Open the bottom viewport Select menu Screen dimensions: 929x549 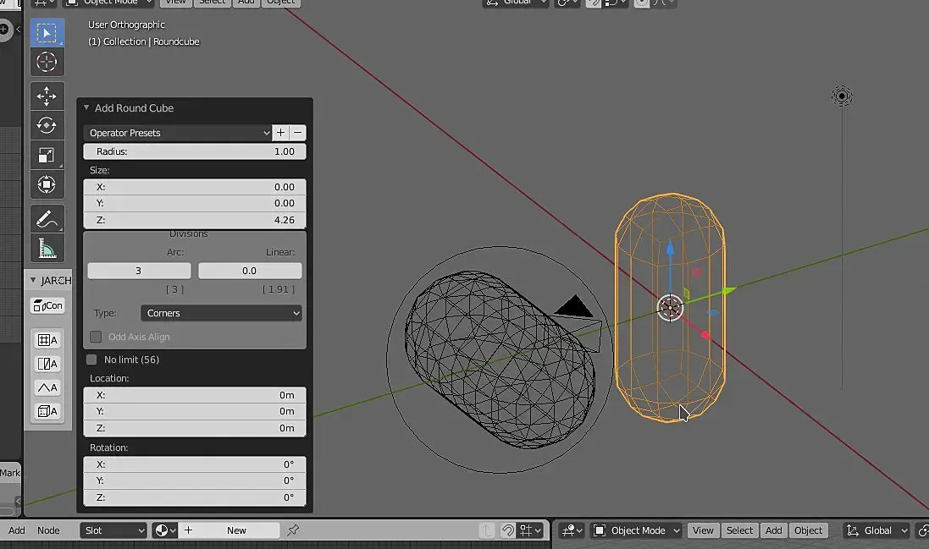click(739, 530)
